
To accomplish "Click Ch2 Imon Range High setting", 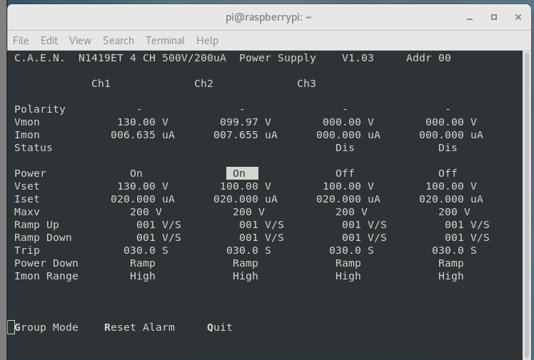I will 245,276.
